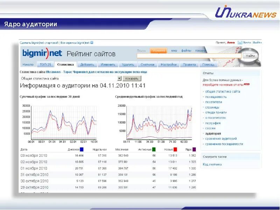Viewport: 280px width, 210px height.
Task: Click the '30 октября 2010' row date
Action: pyautogui.click(x=34, y=181)
